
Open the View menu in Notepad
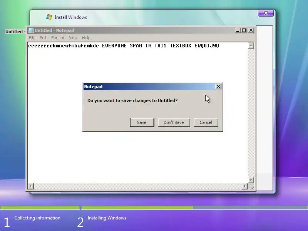[73, 38]
